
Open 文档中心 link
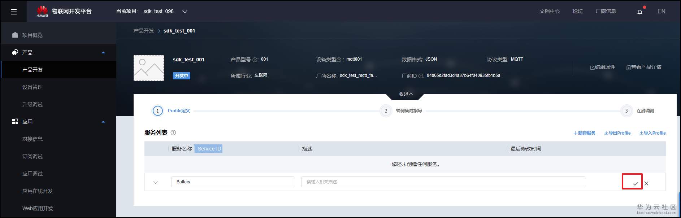pyautogui.click(x=549, y=11)
